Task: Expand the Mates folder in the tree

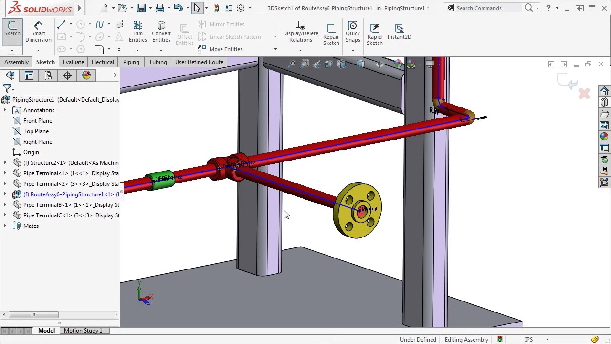Action: 5,226
